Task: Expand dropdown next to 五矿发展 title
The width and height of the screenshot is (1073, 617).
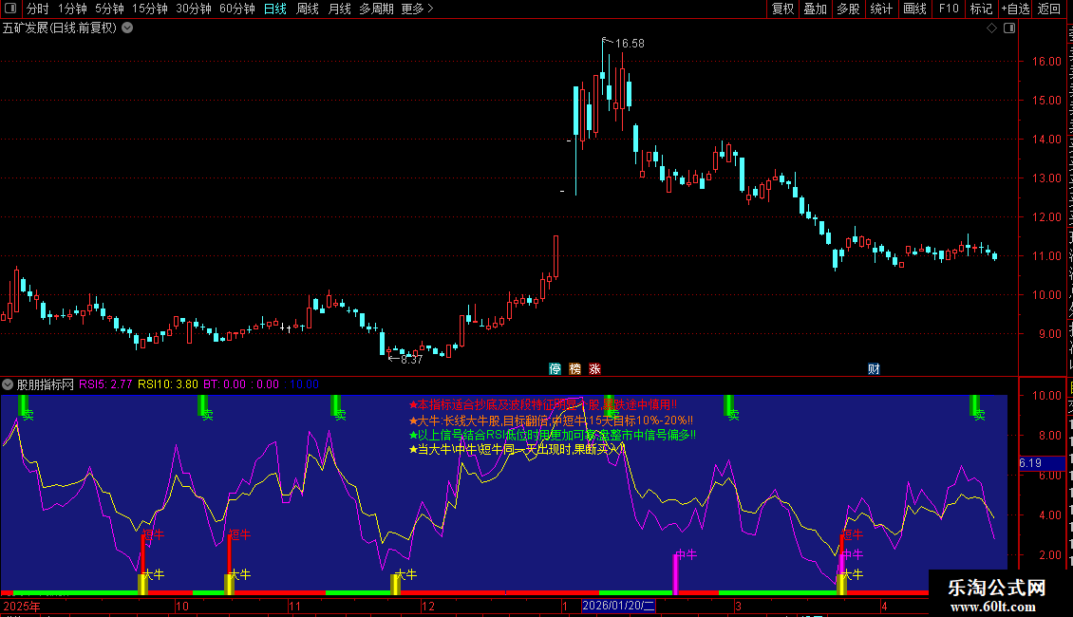Action: (127, 28)
